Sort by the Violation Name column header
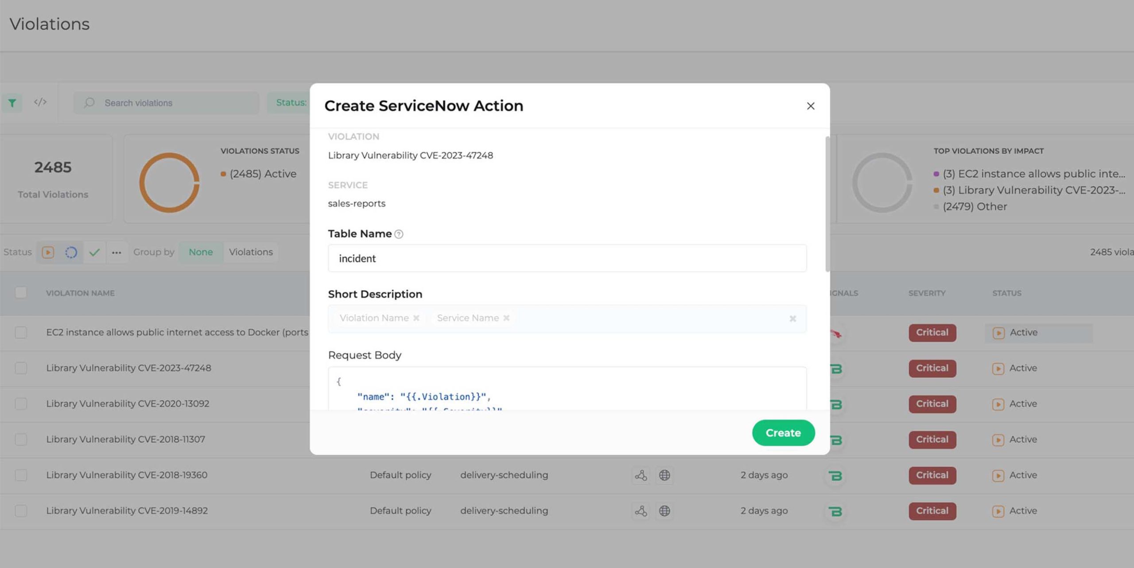 click(x=80, y=293)
